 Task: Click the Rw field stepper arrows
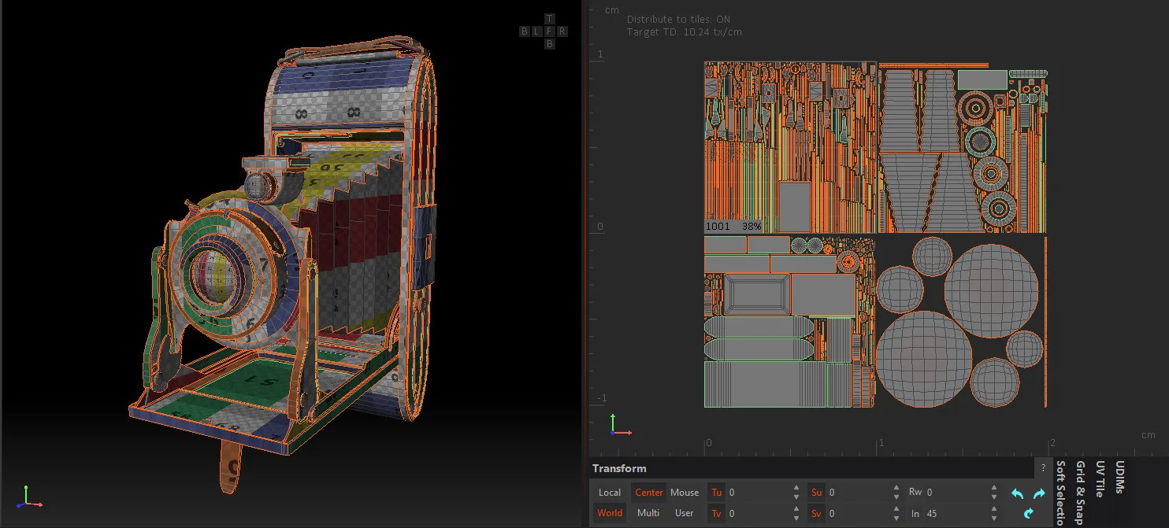click(x=995, y=493)
